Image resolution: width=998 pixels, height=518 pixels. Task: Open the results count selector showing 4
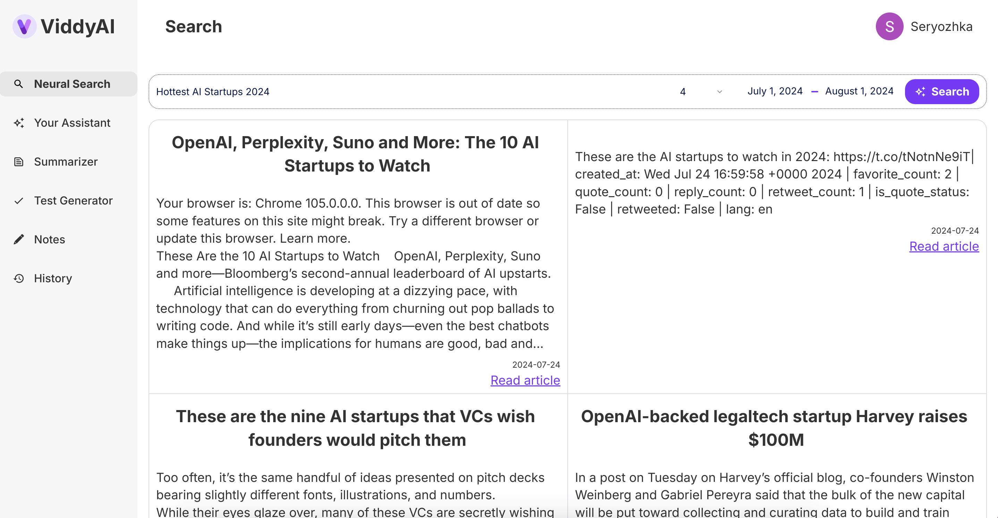[683, 92]
